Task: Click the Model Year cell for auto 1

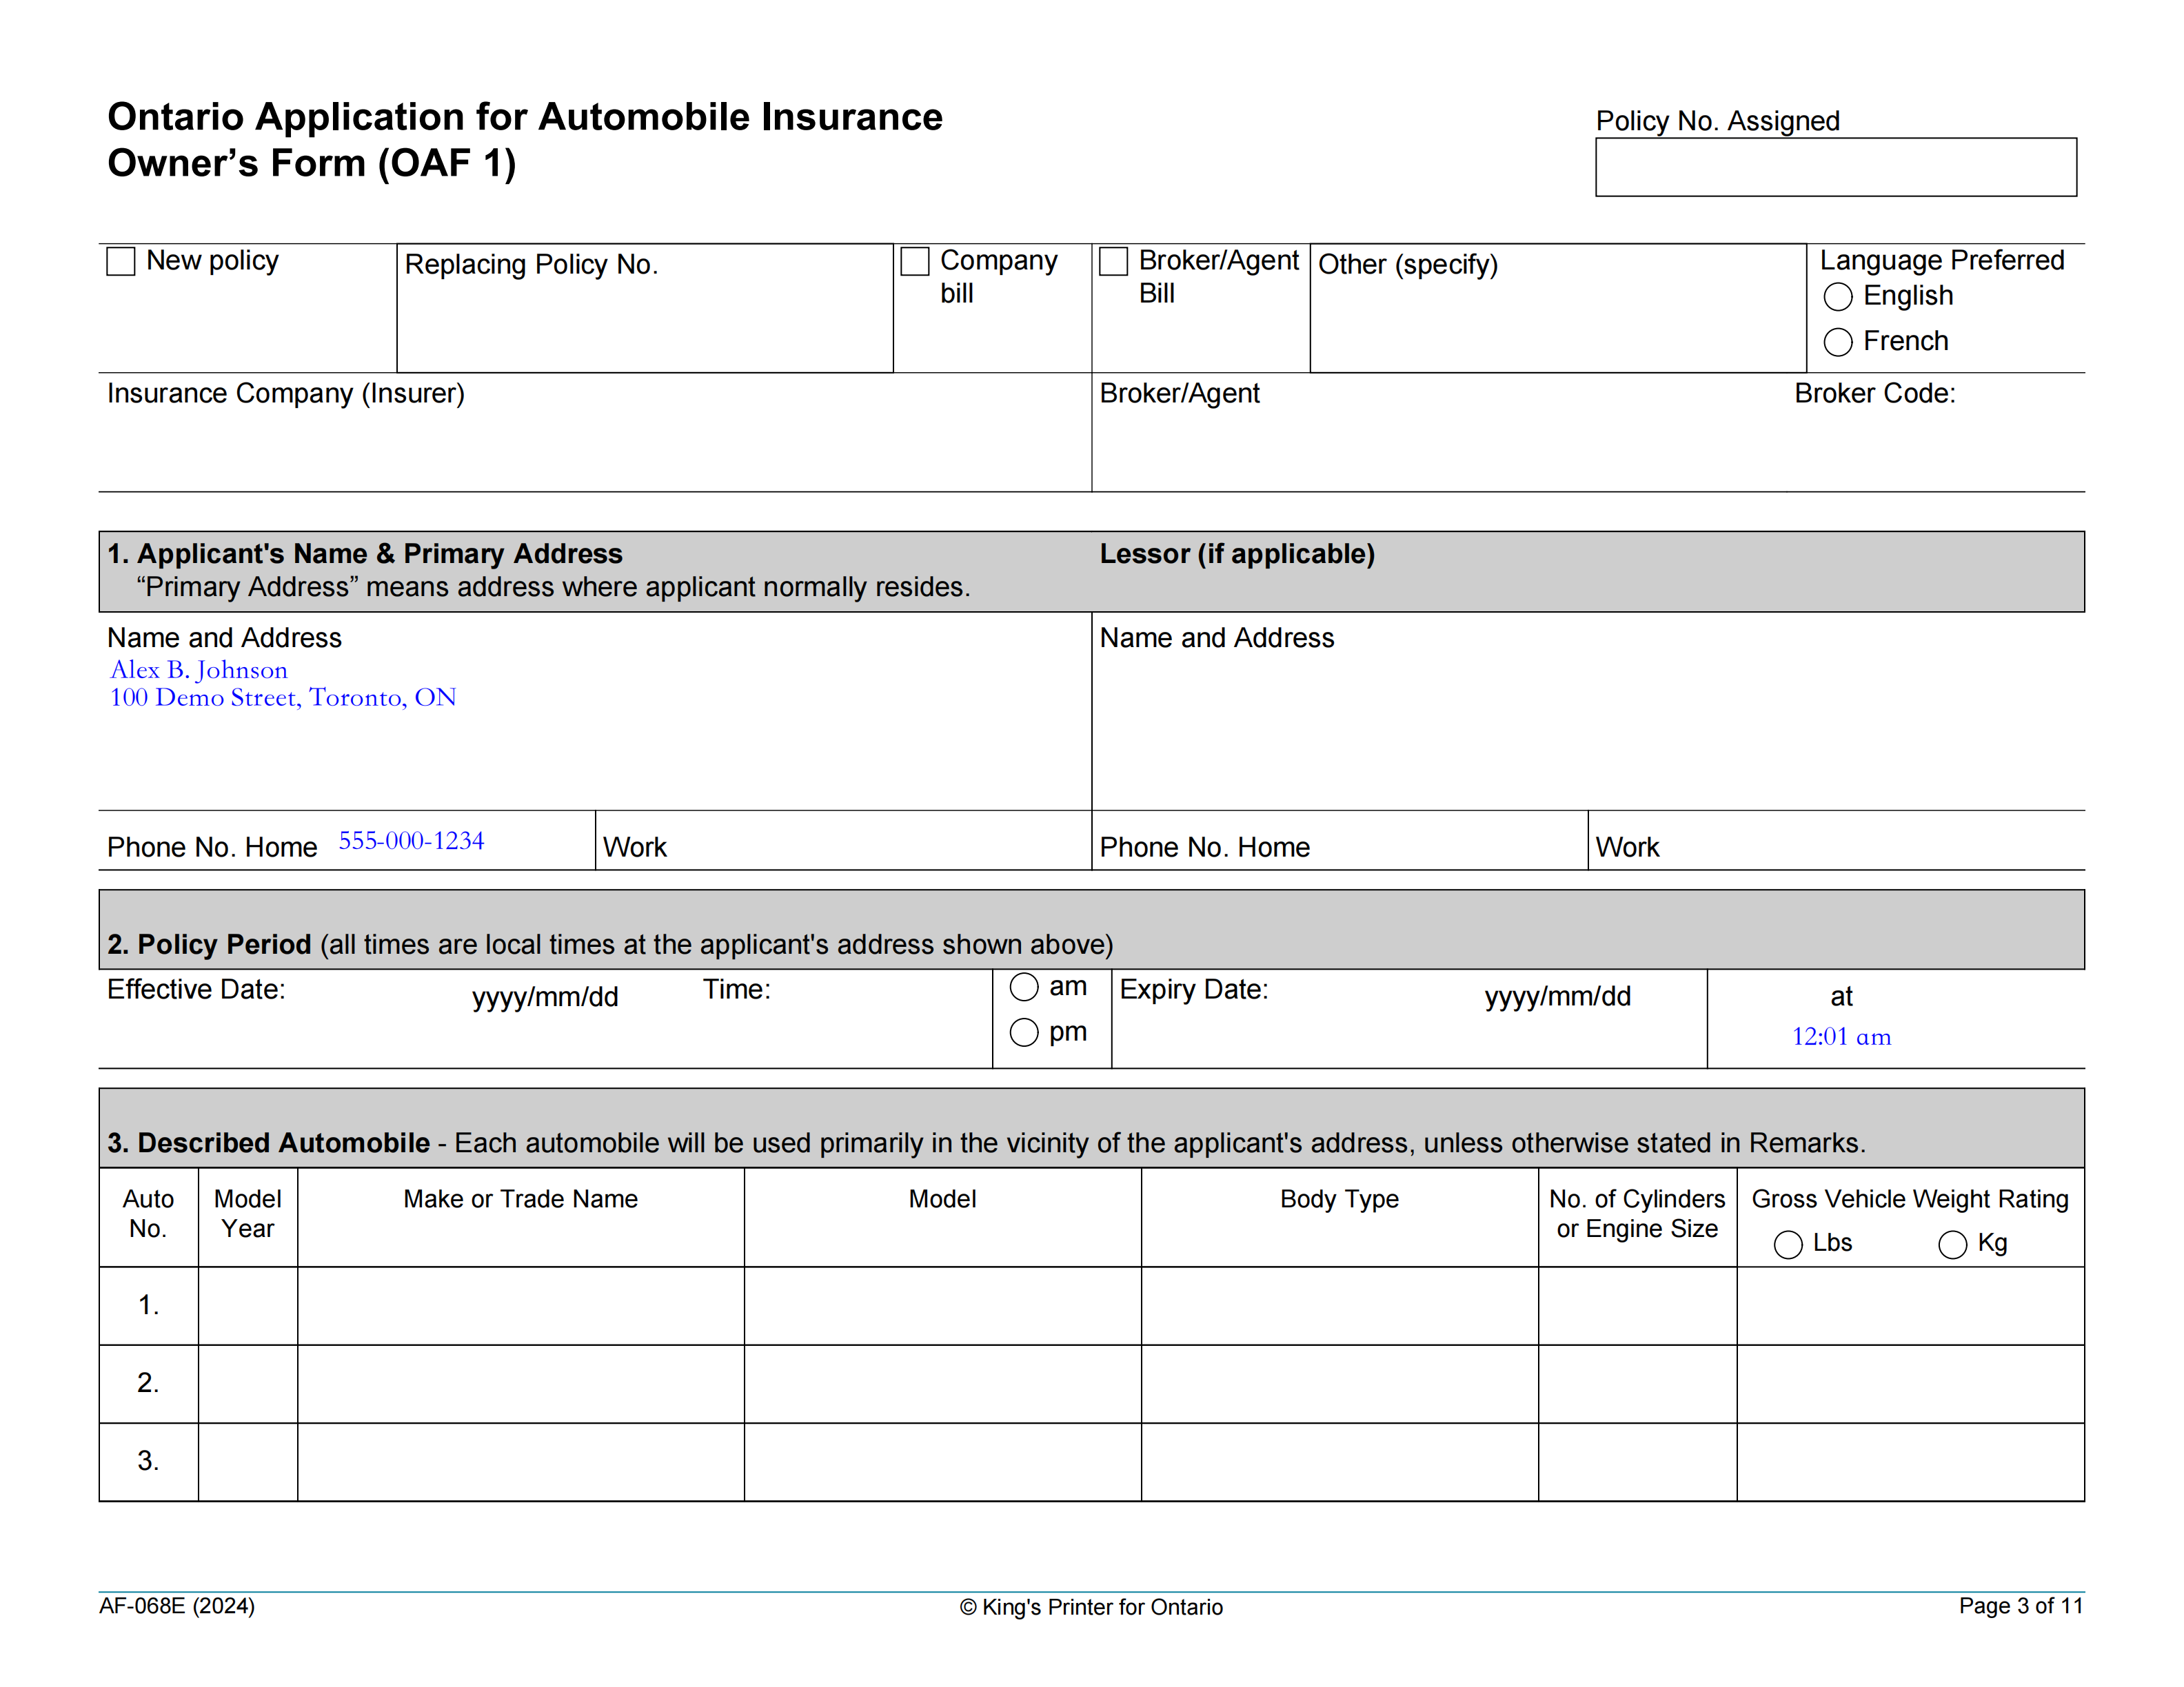Action: tap(247, 1305)
